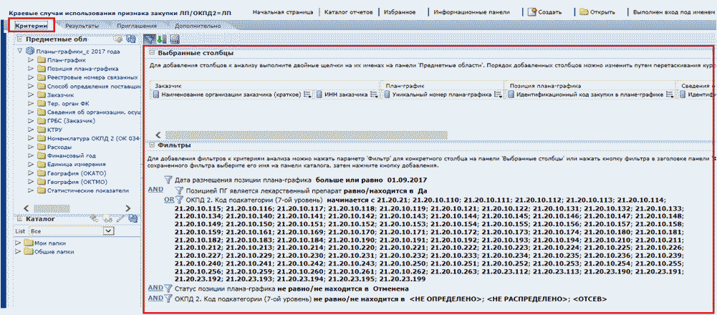This screenshot has width=717, height=315.
Task: Collapse the Фильтры section
Action: pyautogui.click(x=152, y=145)
